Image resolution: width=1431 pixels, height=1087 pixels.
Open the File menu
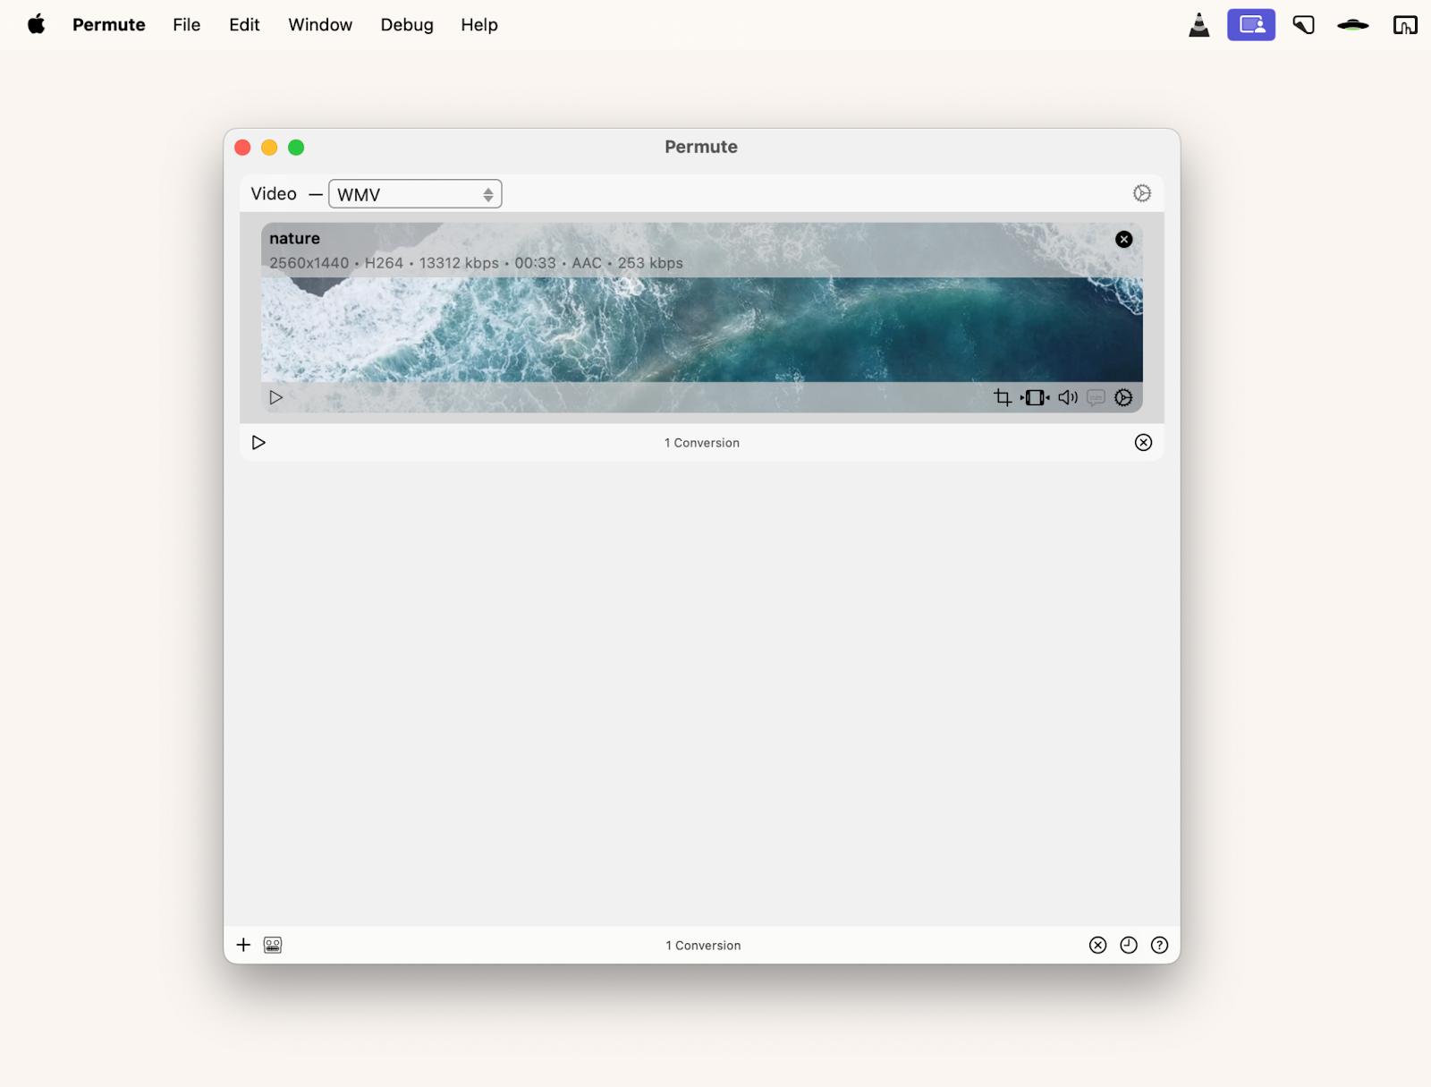click(x=187, y=25)
